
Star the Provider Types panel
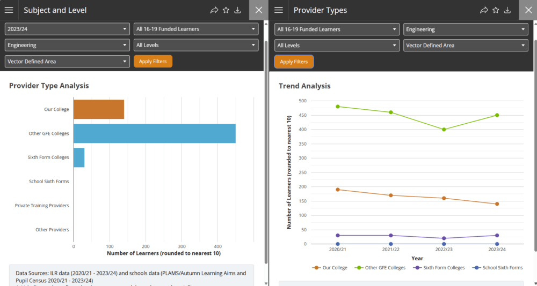point(496,10)
